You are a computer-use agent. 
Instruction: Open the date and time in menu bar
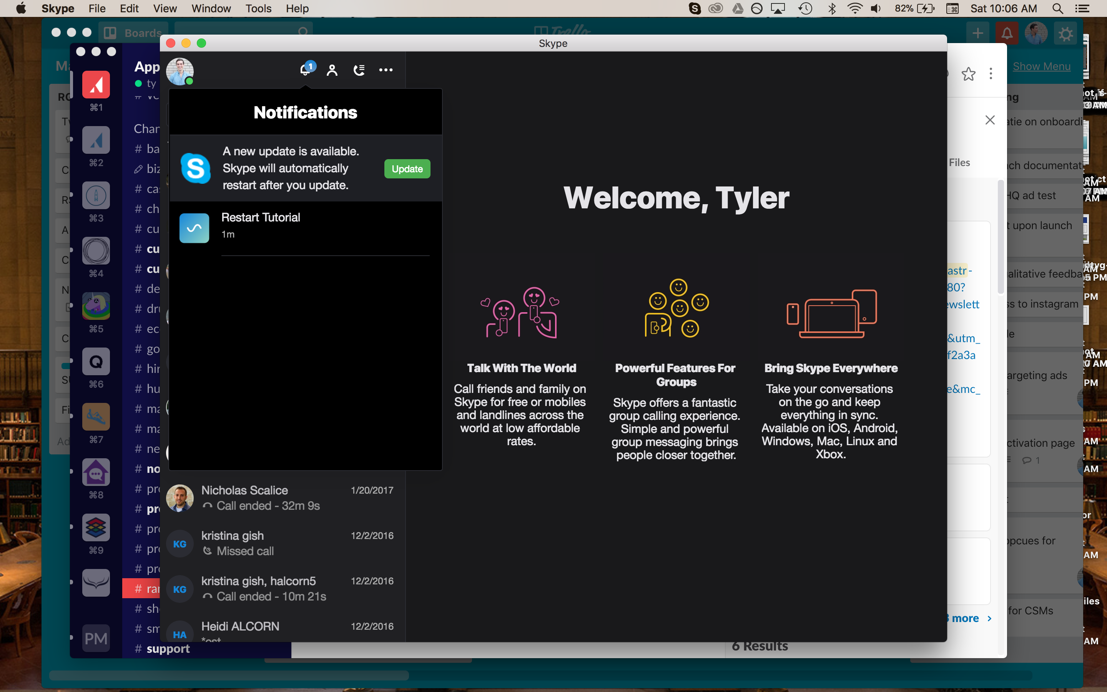(1004, 8)
